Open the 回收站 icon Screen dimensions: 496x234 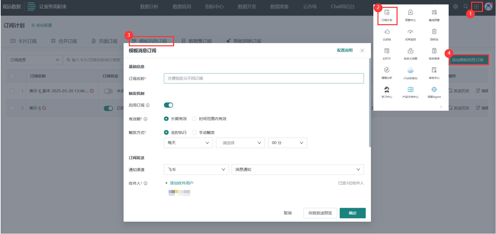click(x=434, y=34)
